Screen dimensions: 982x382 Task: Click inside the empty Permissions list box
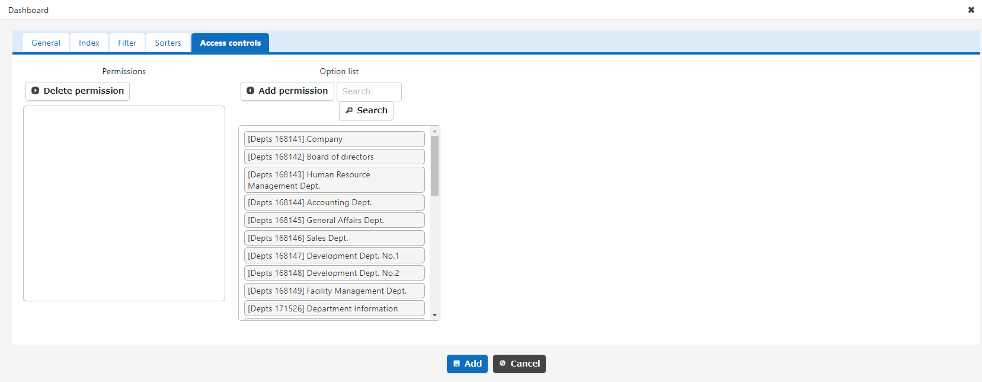pos(124,203)
